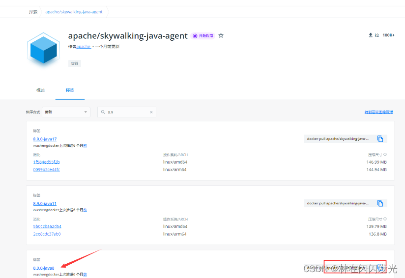Click linux/arm64 in 8.9.0-java11 card

(x=174, y=234)
